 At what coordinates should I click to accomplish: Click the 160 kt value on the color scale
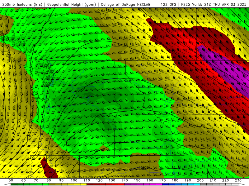[150, 180]
